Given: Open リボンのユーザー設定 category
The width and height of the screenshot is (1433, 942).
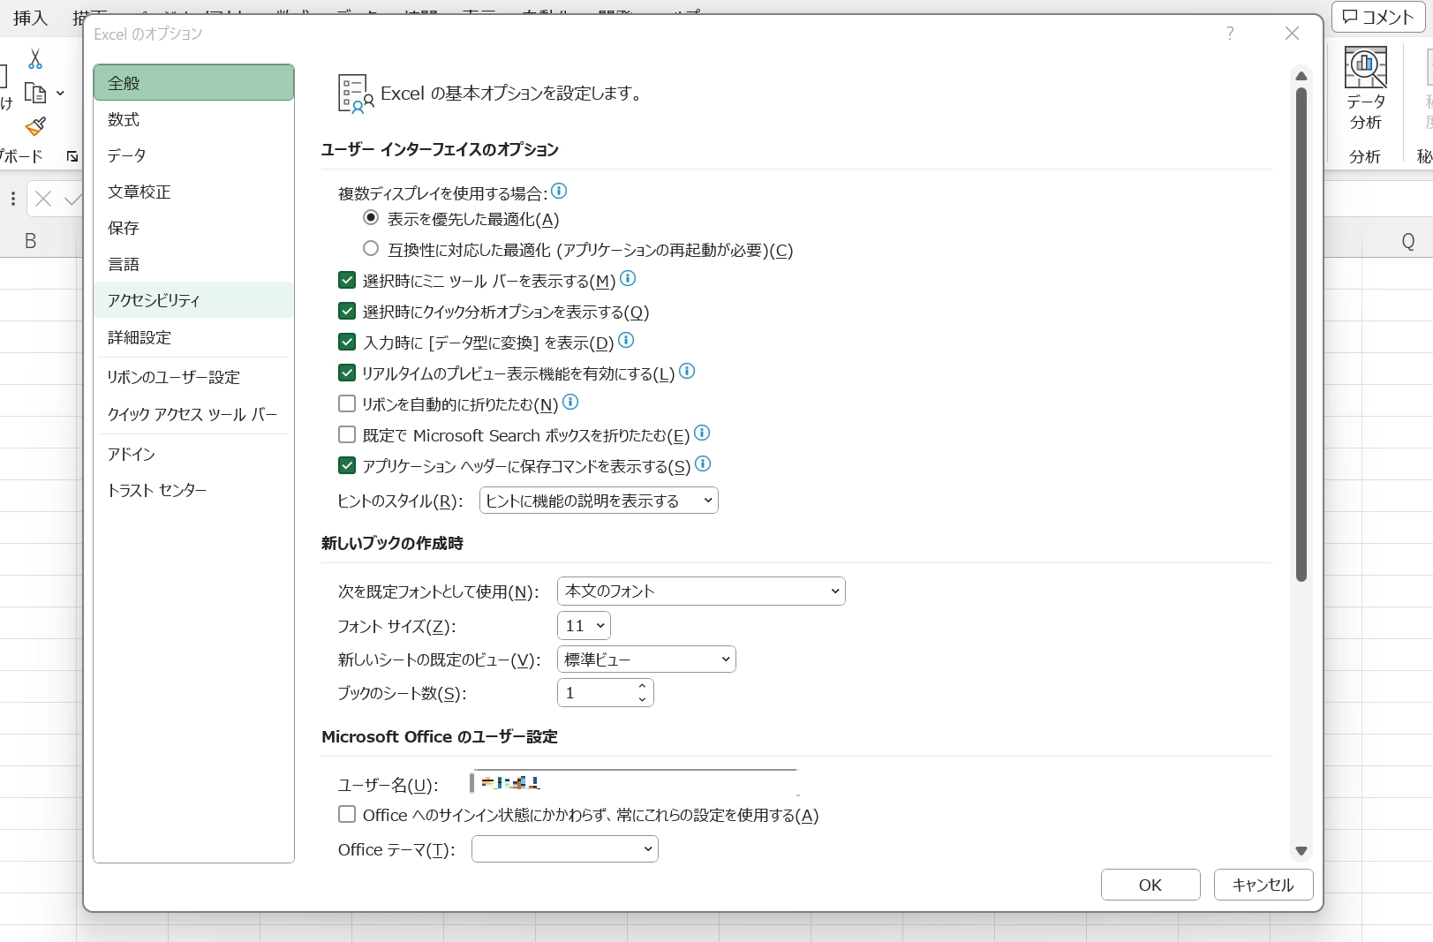Looking at the screenshot, I should pyautogui.click(x=193, y=377).
